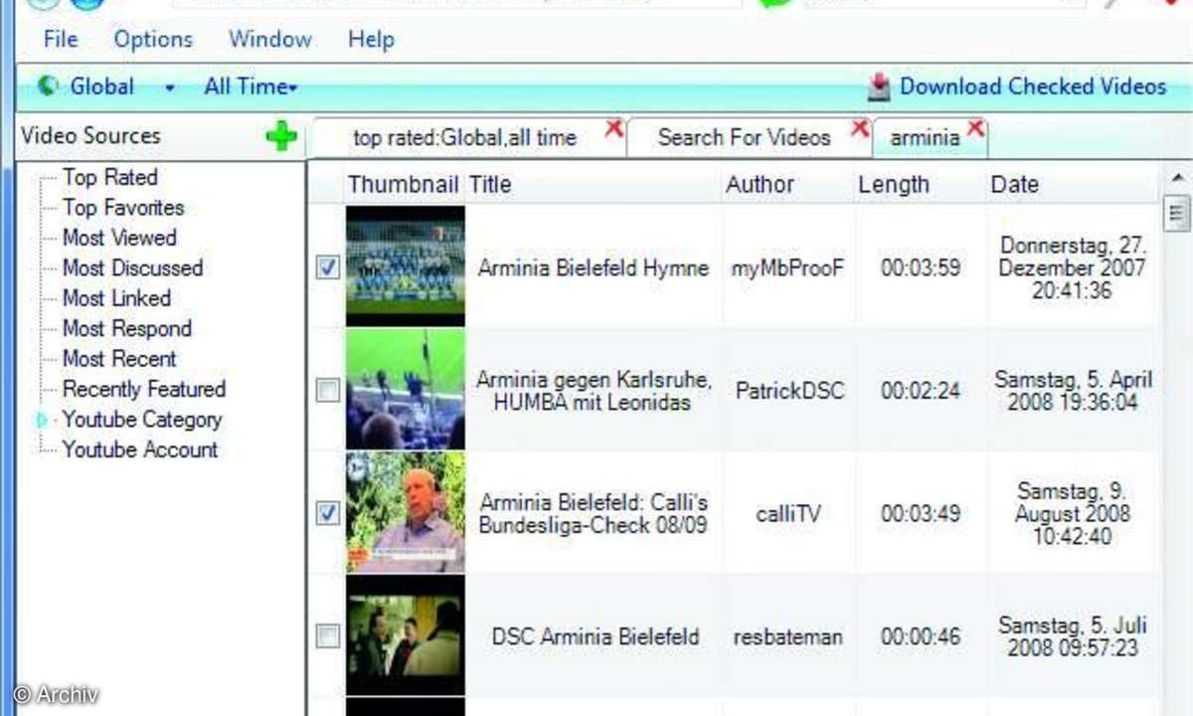Click the DSC Arminia Bielefeld thumbnail
Image resolution: width=1193 pixels, height=716 pixels.
(405, 635)
